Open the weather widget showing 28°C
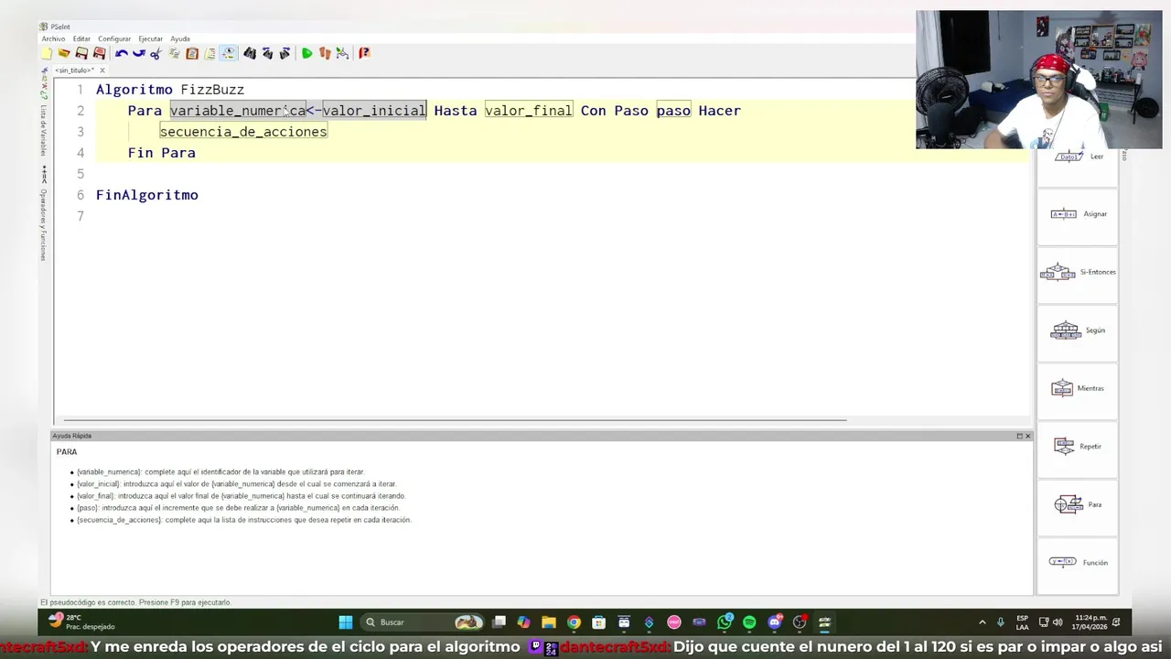 click(x=82, y=622)
